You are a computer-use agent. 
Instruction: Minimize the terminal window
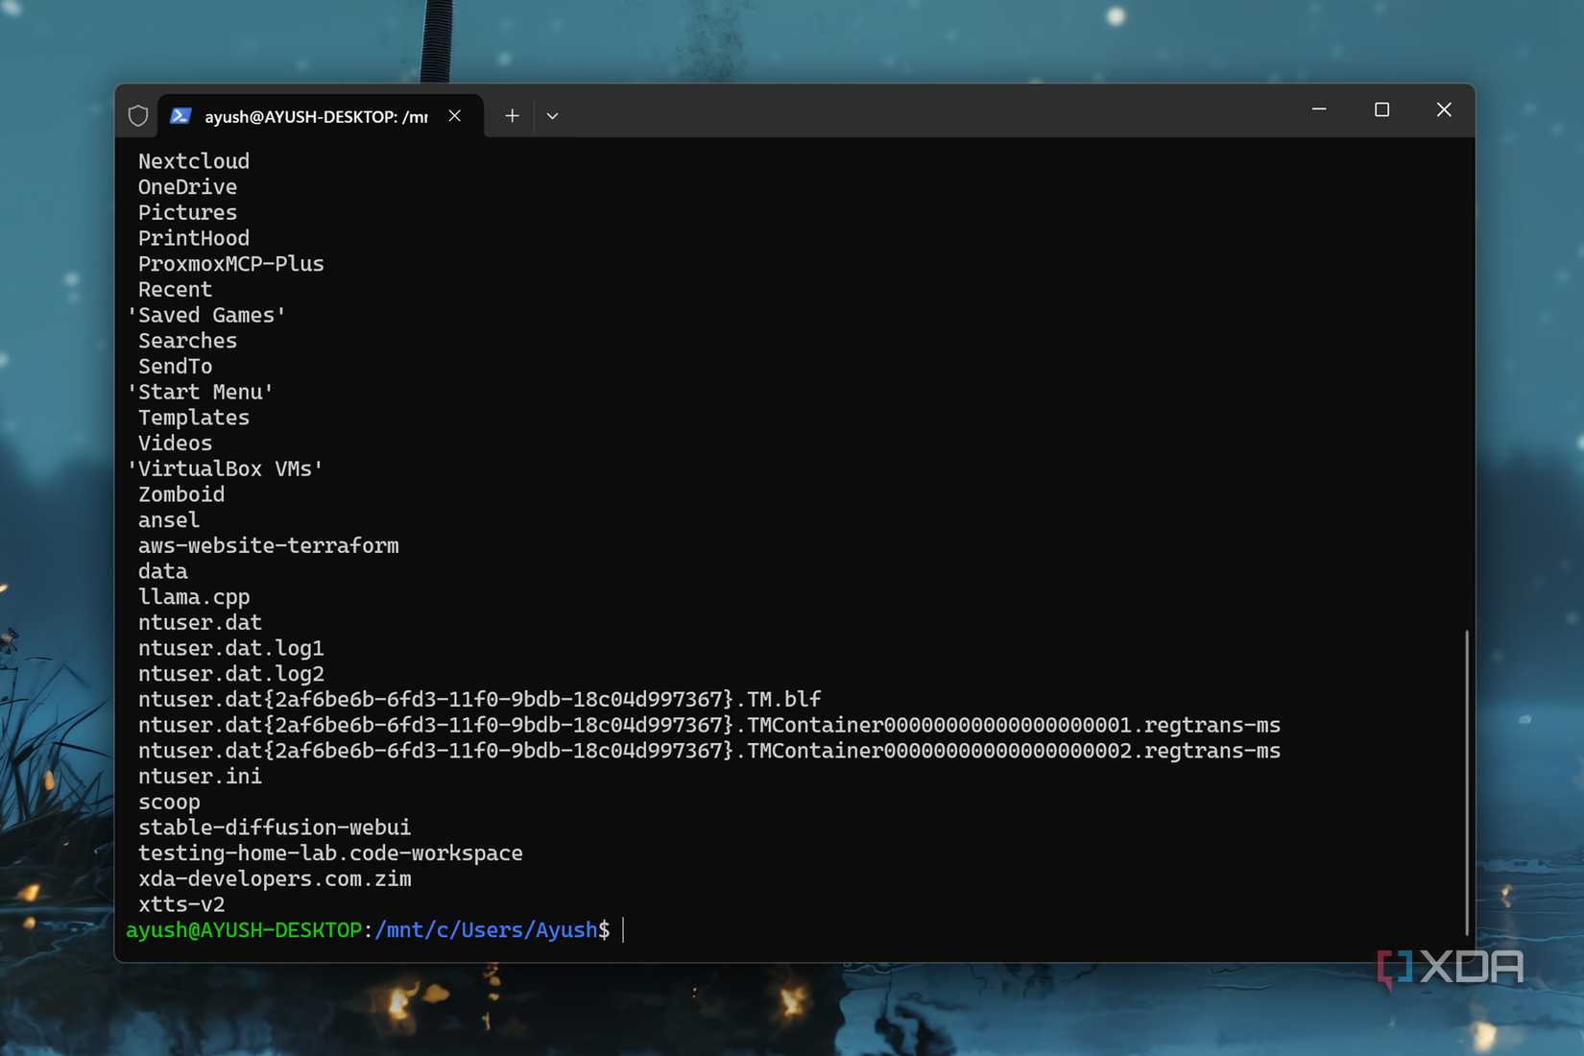[1319, 109]
